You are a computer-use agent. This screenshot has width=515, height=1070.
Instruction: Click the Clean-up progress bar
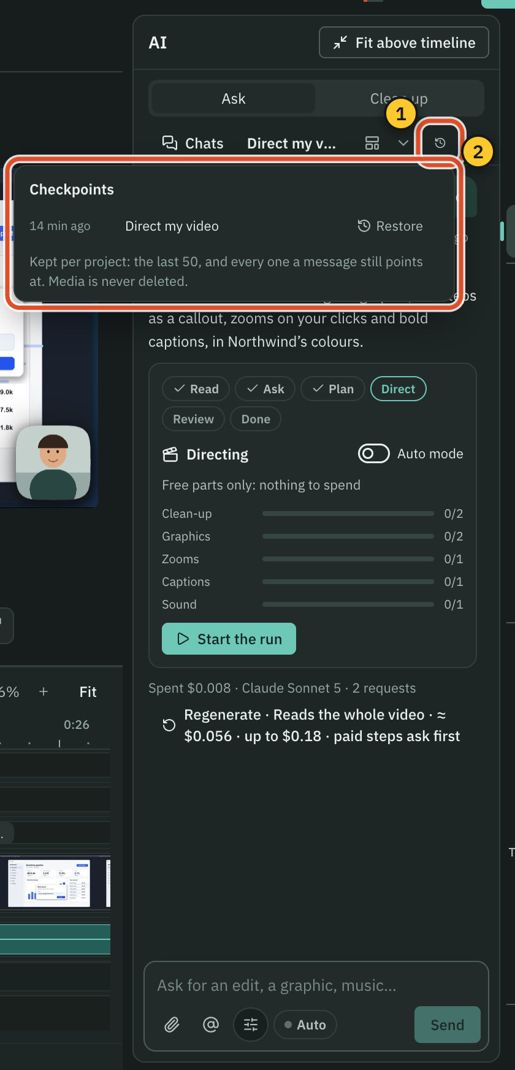tap(348, 514)
